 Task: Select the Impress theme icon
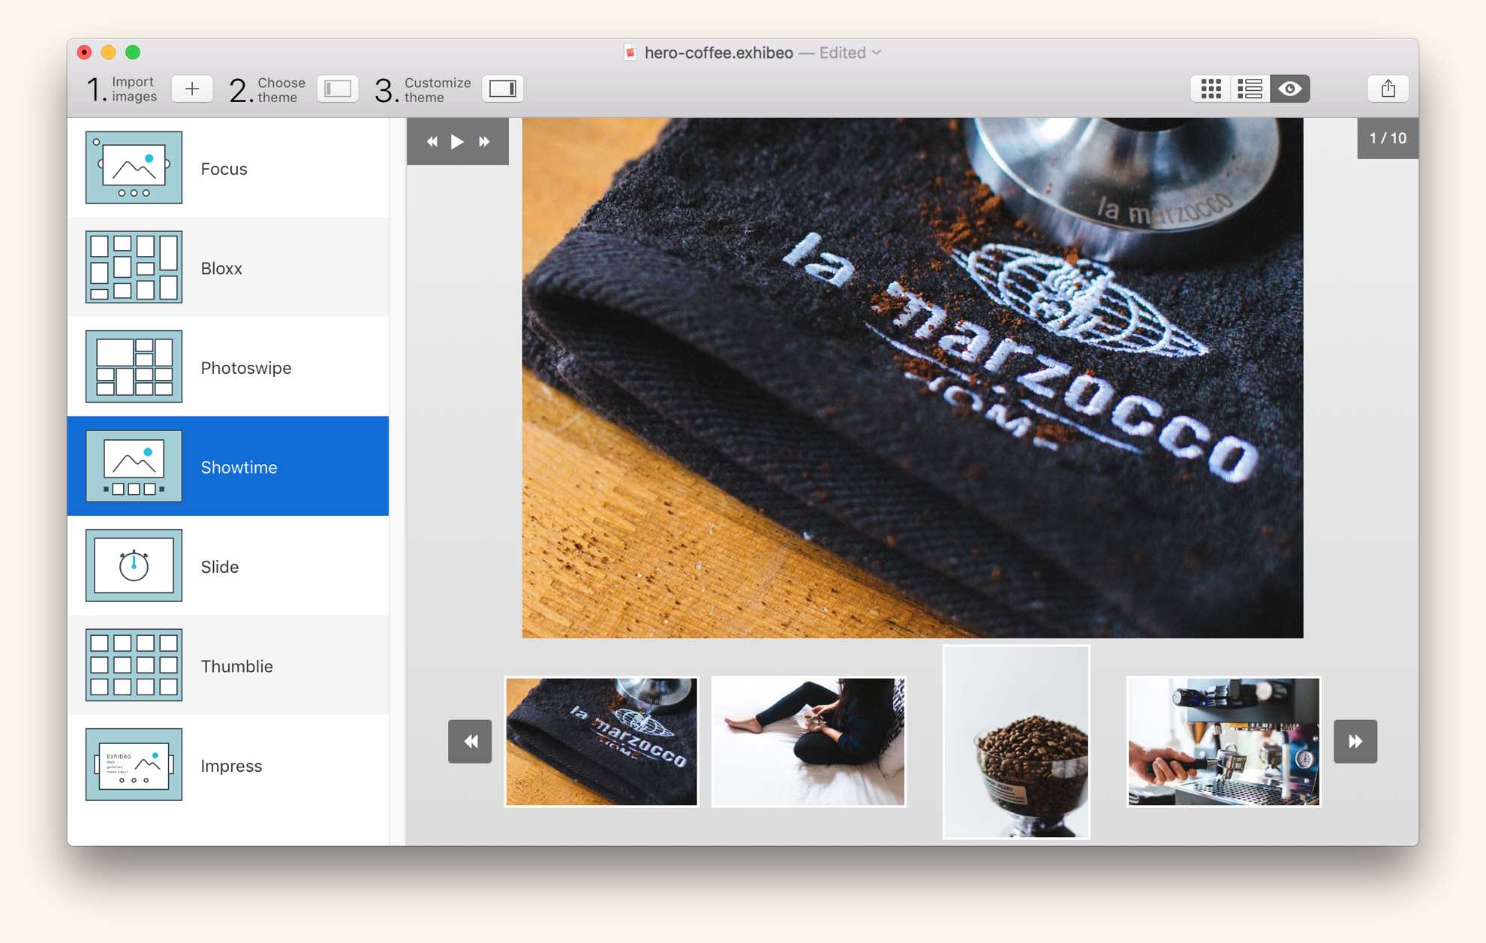click(134, 764)
